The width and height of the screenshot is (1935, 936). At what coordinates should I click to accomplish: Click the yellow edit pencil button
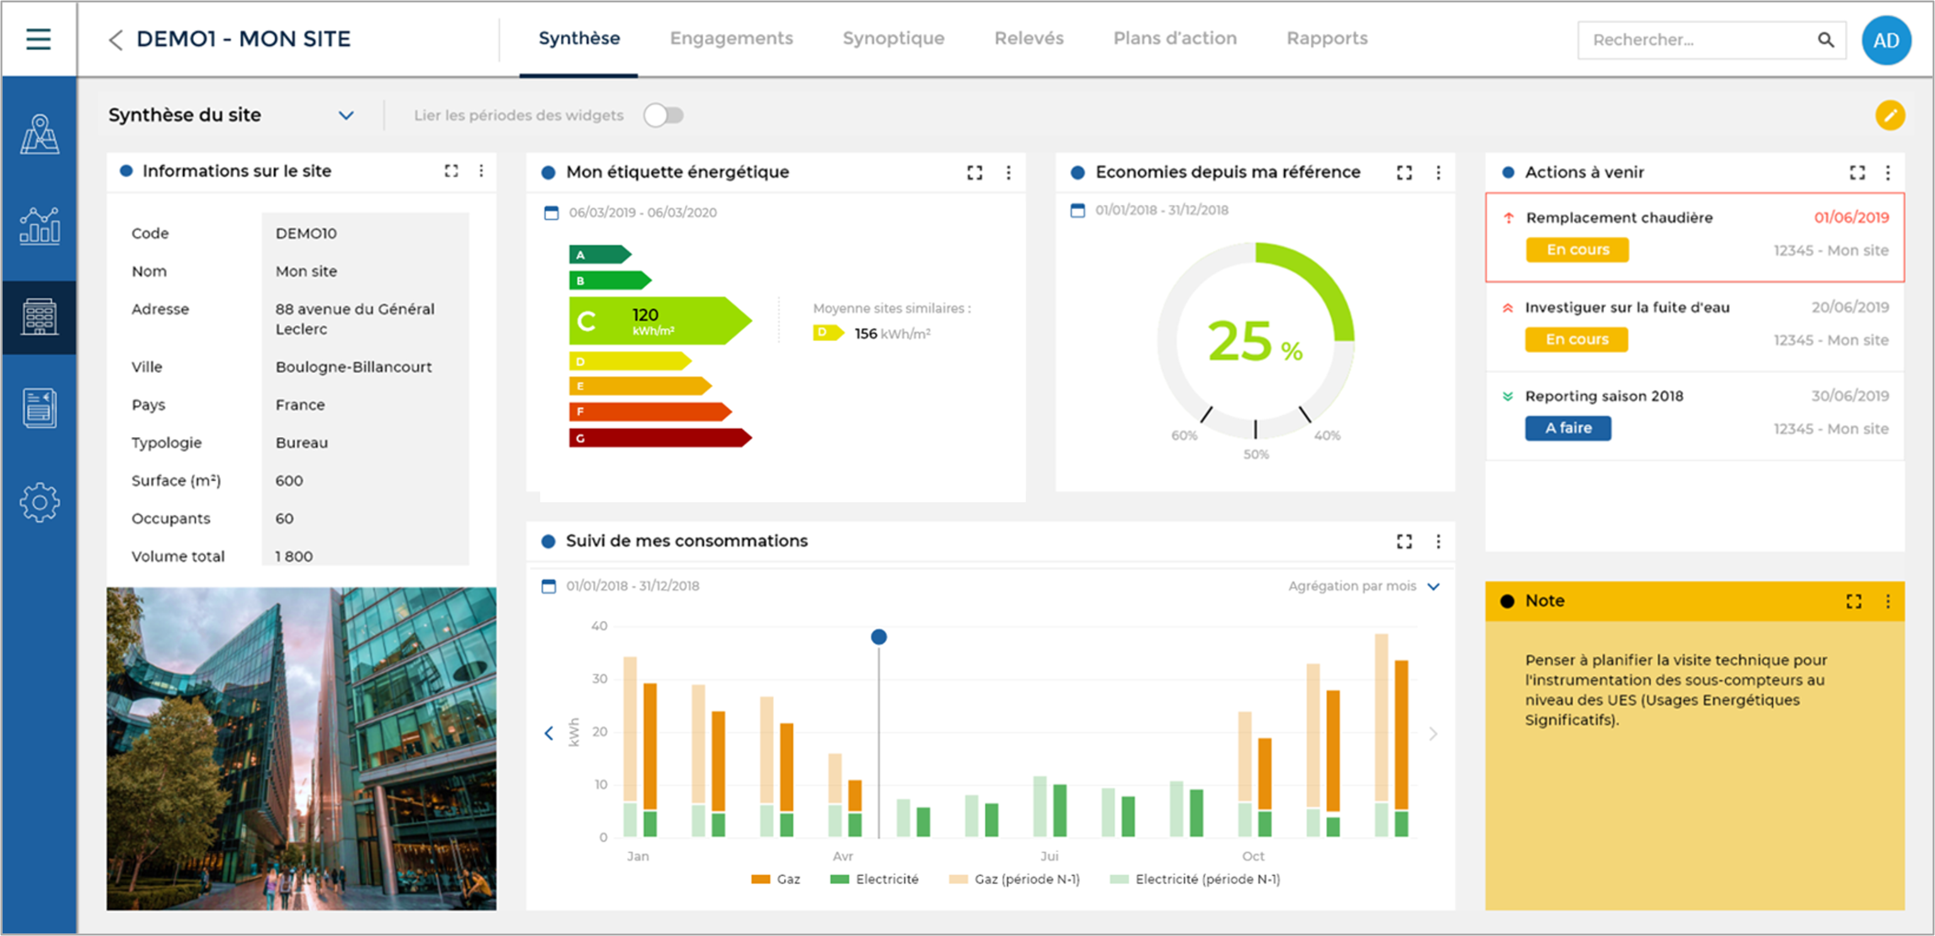1890,115
